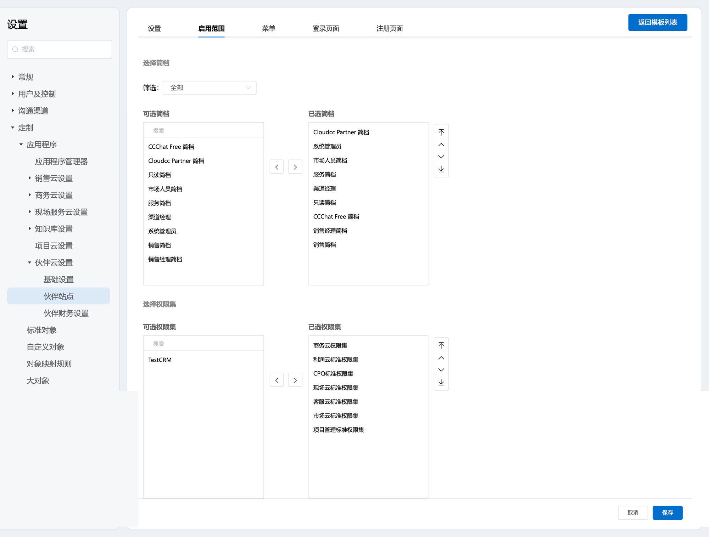Move selected profile up one position
The height and width of the screenshot is (537, 709).
point(441,145)
